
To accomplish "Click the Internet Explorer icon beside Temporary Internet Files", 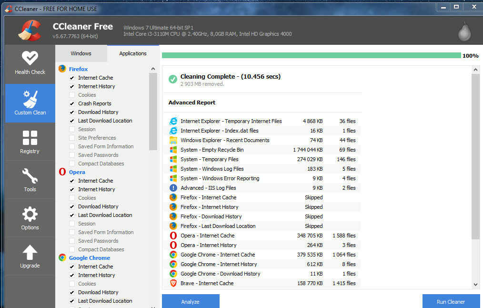I will pos(173,121).
